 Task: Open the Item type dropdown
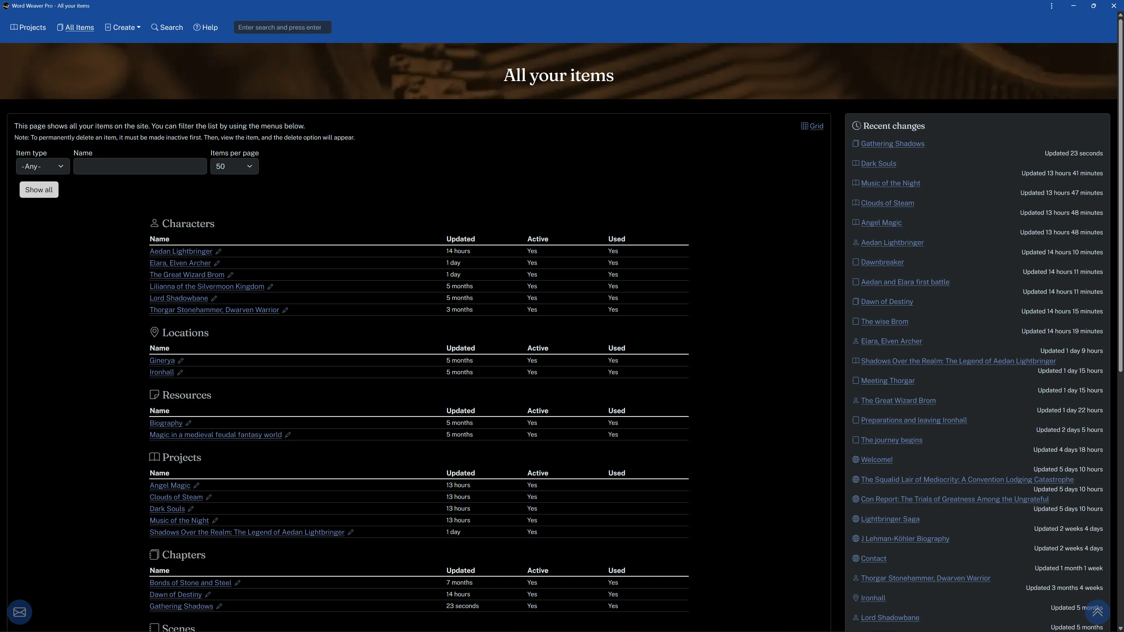coord(43,166)
